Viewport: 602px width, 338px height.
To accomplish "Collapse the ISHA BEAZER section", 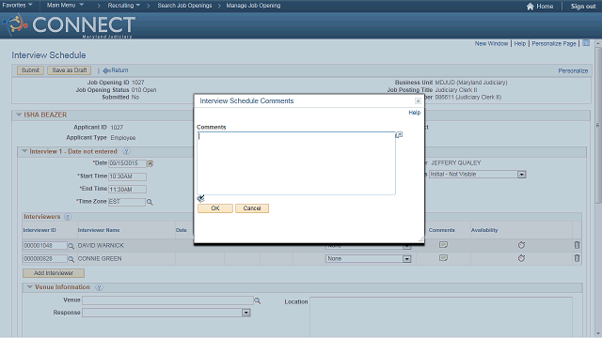I will 19,115.
